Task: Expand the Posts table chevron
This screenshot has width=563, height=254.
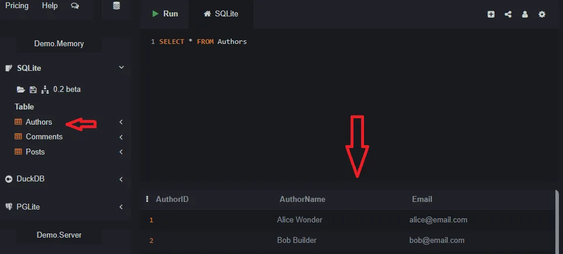Action: click(121, 152)
